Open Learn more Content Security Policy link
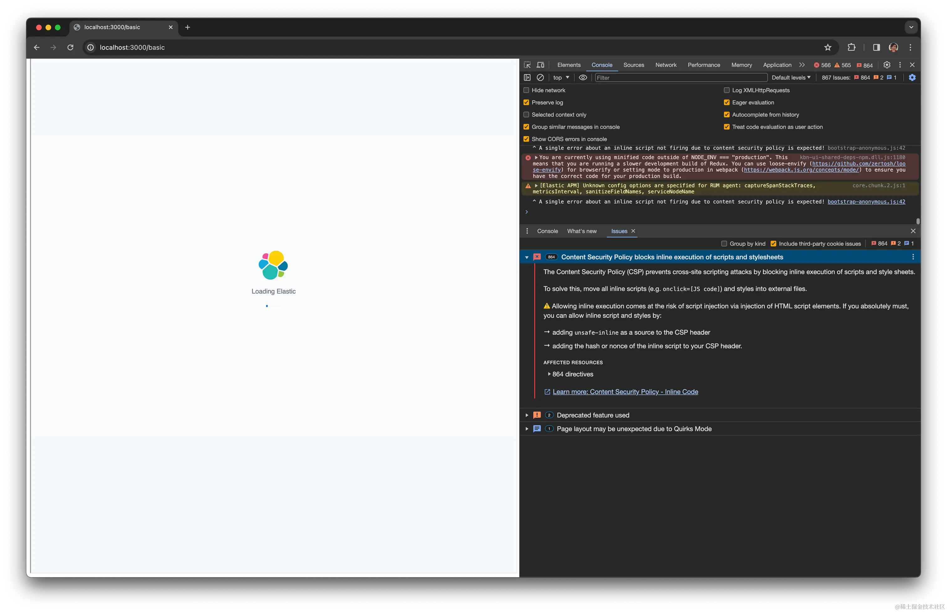Image resolution: width=947 pixels, height=612 pixels. (625, 392)
